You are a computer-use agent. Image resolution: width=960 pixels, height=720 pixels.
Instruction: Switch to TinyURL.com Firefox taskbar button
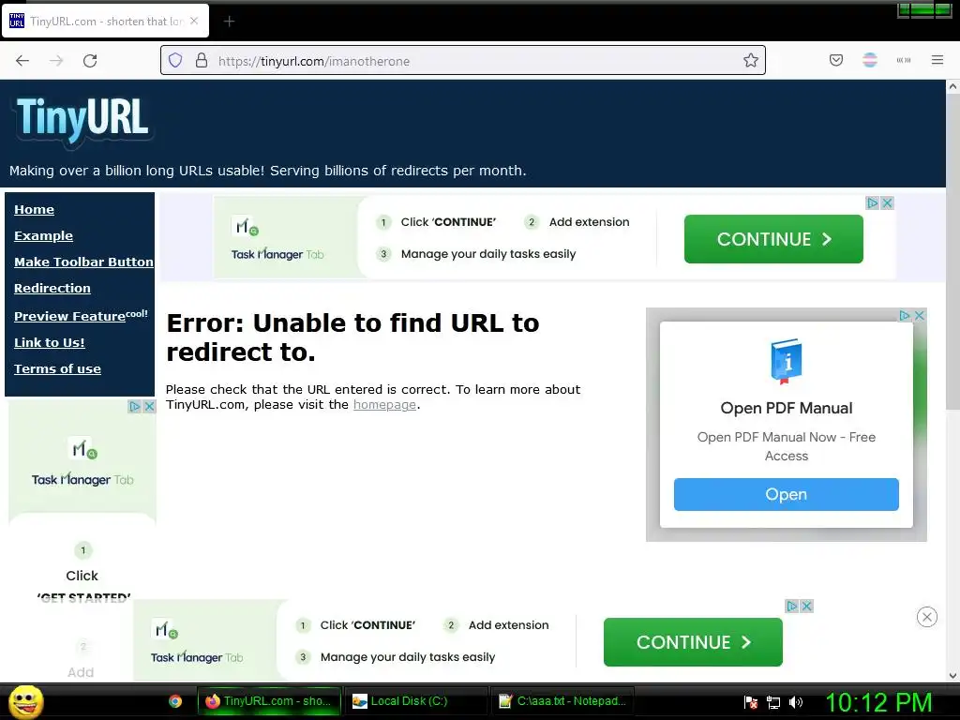pyautogui.click(x=269, y=701)
